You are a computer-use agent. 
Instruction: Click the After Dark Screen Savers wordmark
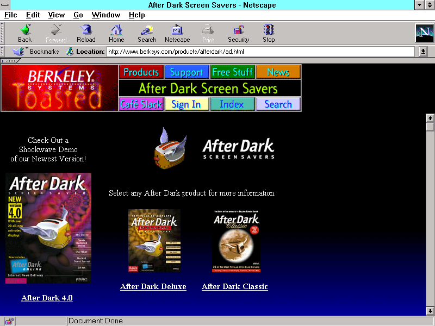(239, 148)
